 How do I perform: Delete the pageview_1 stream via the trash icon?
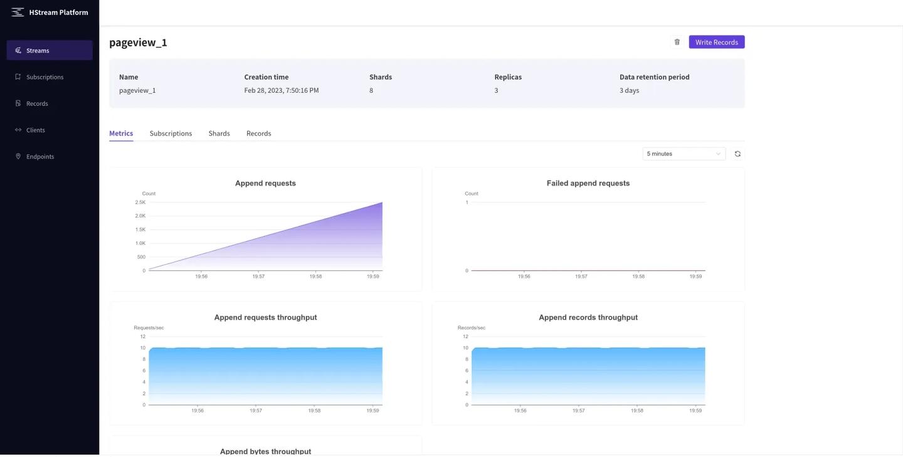(676, 41)
